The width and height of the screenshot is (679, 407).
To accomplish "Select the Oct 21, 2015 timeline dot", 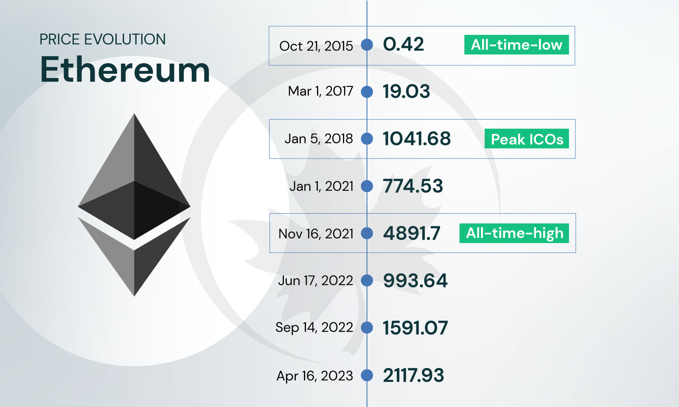I will 367,45.
